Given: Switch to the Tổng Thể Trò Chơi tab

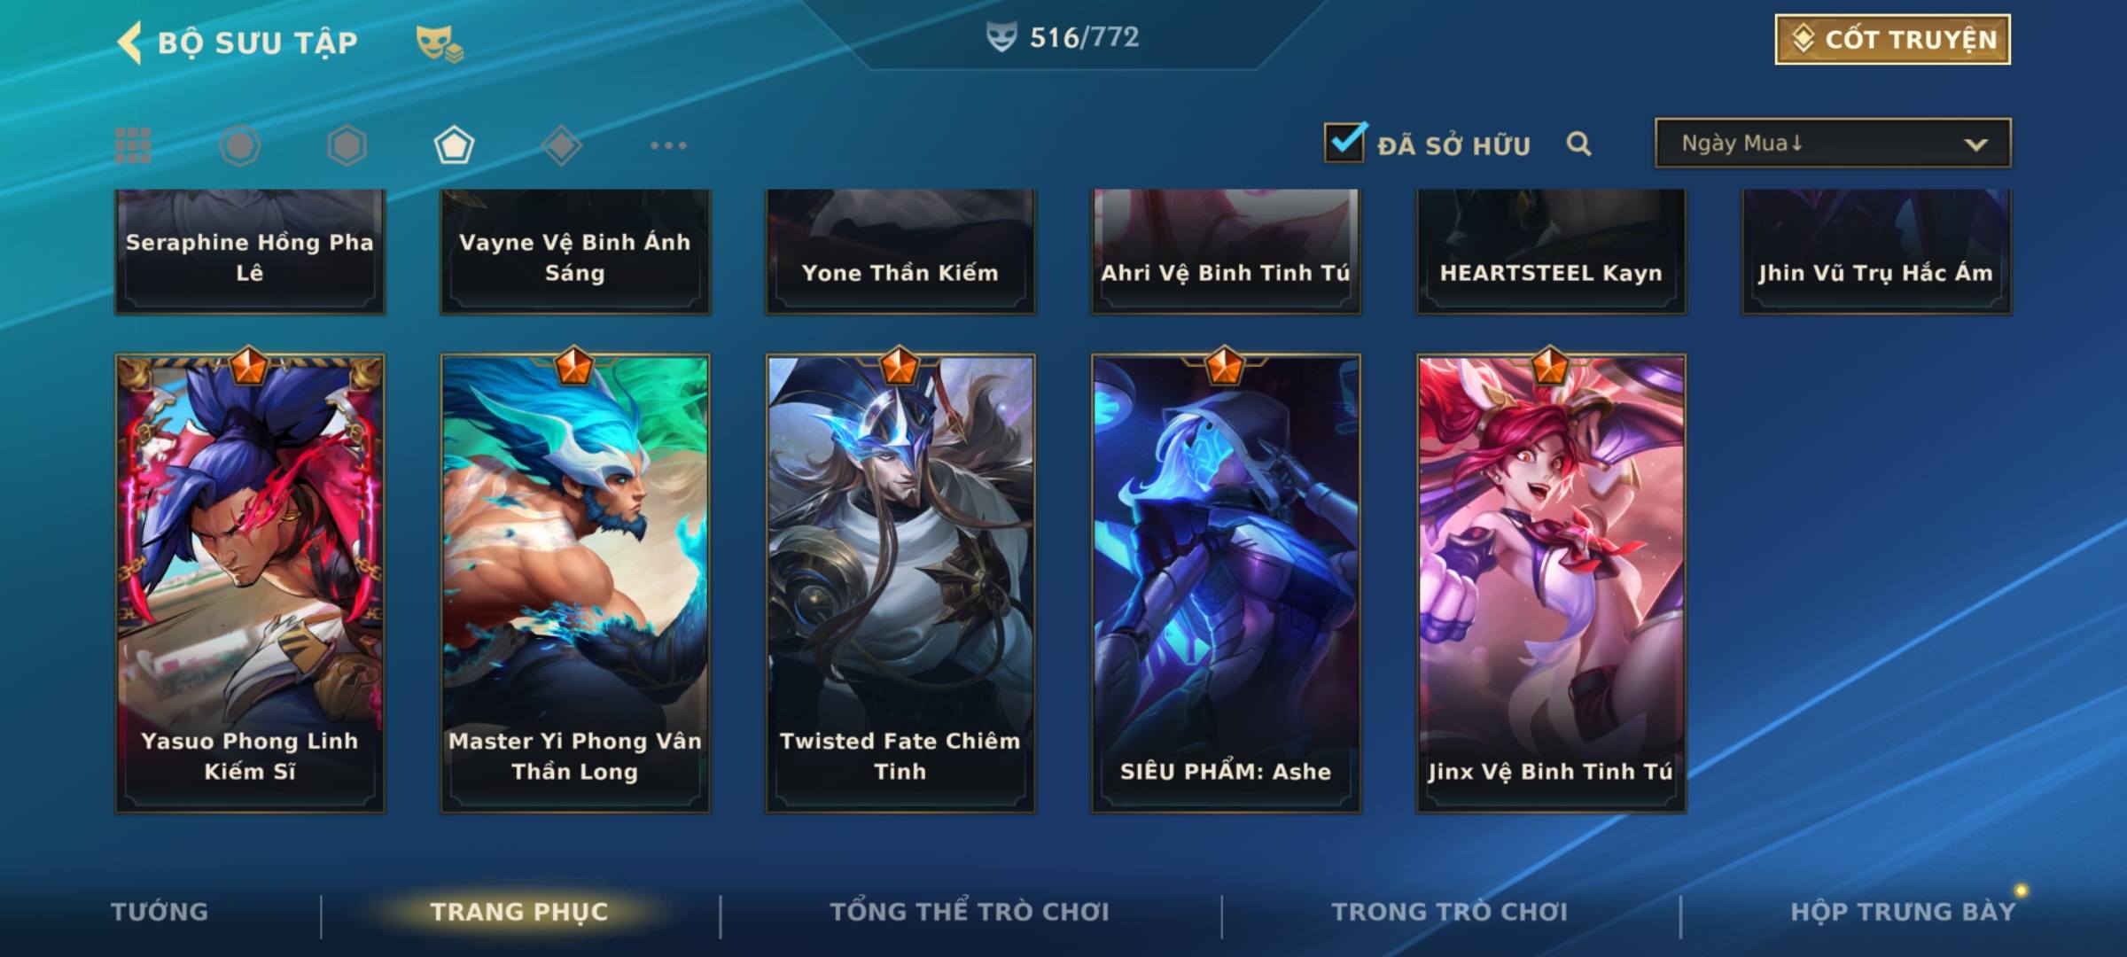Looking at the screenshot, I should point(970,912).
